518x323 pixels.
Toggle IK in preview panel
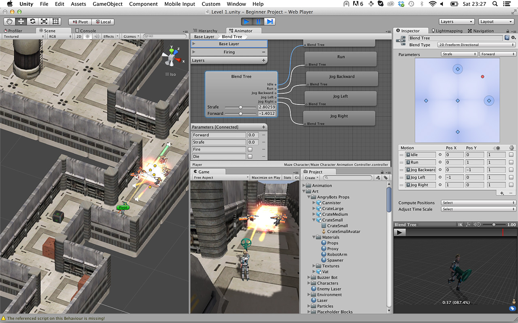point(460,224)
